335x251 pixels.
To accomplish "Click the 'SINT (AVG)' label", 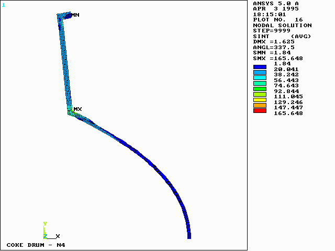I will click(x=282, y=36).
